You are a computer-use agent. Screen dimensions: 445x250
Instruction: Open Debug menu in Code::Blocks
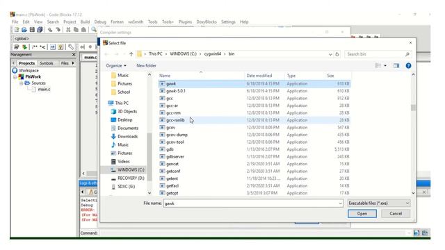(x=100, y=22)
